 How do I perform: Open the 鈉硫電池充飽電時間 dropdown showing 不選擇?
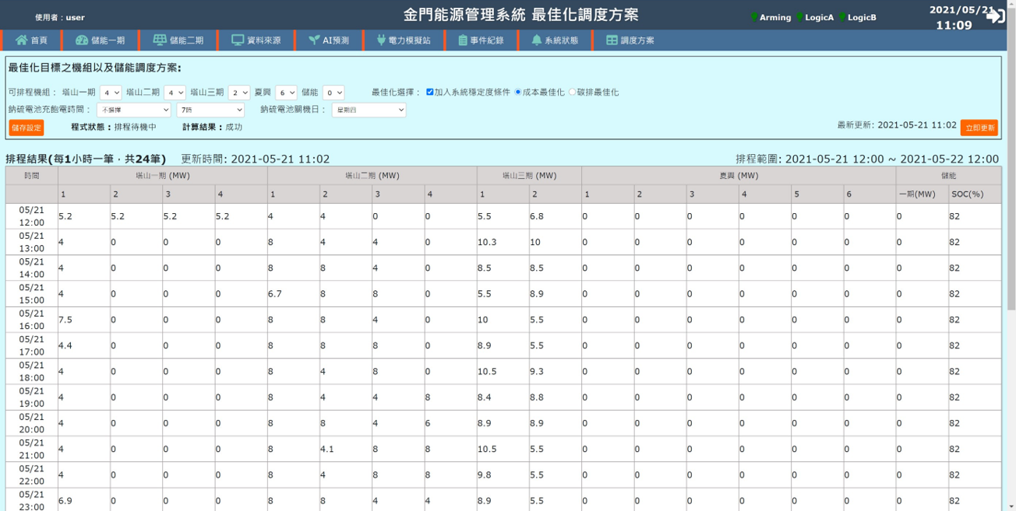(133, 110)
